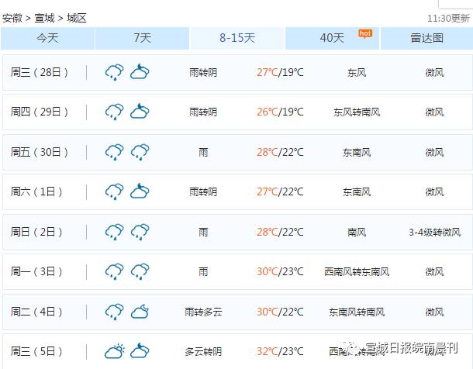Switch to the 今天 tab
Image resolution: width=473 pixels, height=369 pixels.
click(47, 38)
